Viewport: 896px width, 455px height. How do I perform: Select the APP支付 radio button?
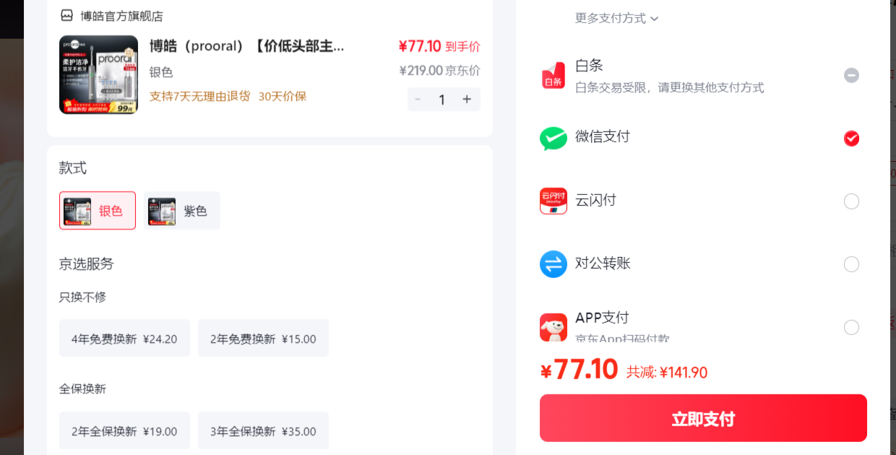coord(851,328)
